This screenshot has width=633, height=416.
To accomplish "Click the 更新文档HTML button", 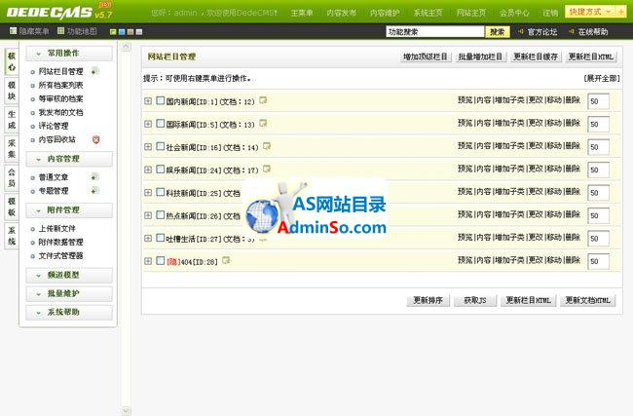I will tap(587, 300).
